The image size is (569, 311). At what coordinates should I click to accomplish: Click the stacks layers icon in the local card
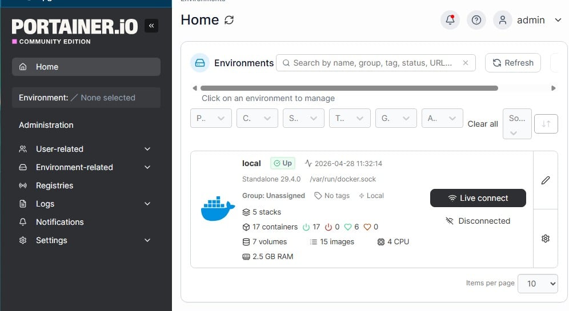coord(246,212)
